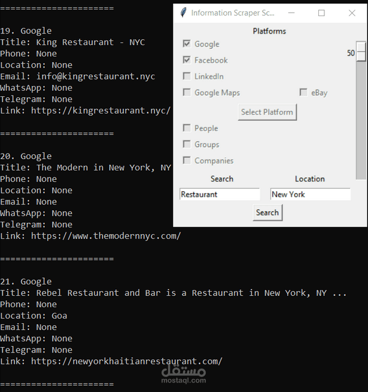Click the slider trough below the handle
This screenshot has height=392, width=368.
pos(361,120)
